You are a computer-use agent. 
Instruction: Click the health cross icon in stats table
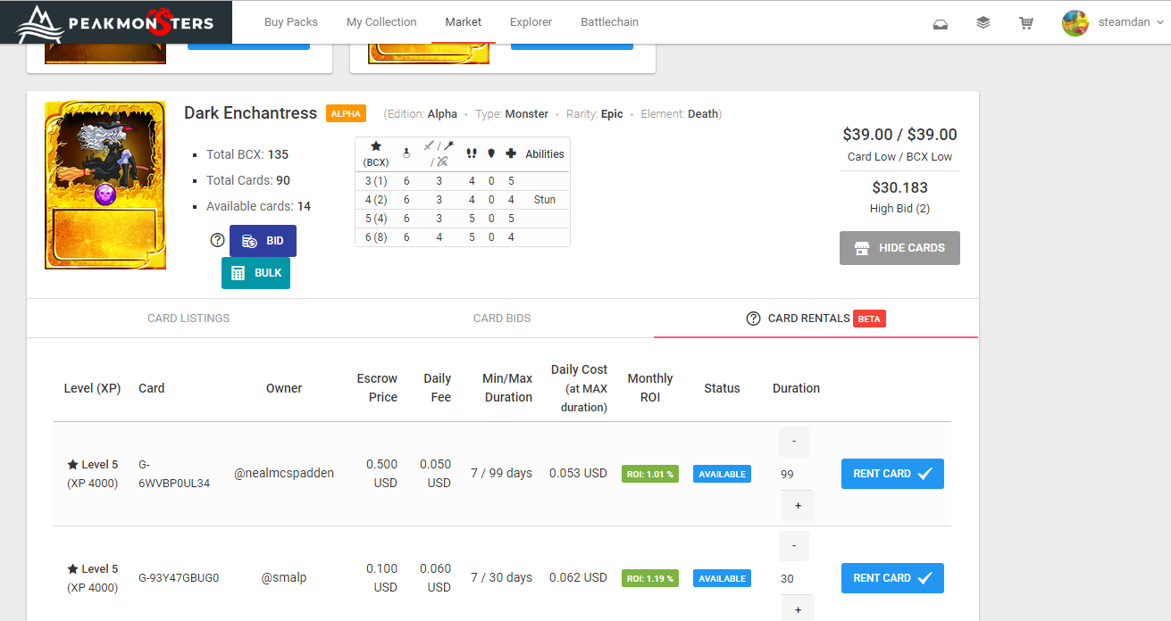point(511,153)
